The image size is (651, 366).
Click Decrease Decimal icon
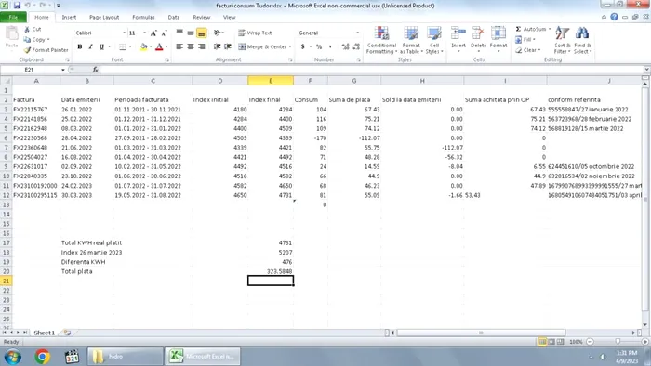[356, 46]
